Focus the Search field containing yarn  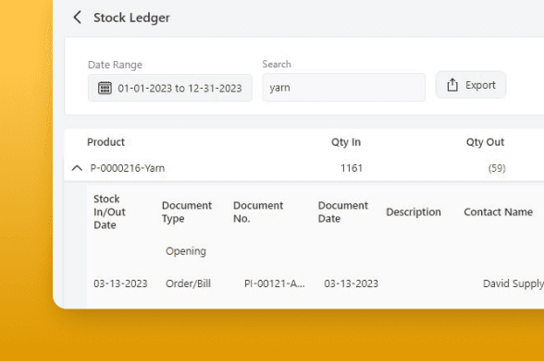343,88
